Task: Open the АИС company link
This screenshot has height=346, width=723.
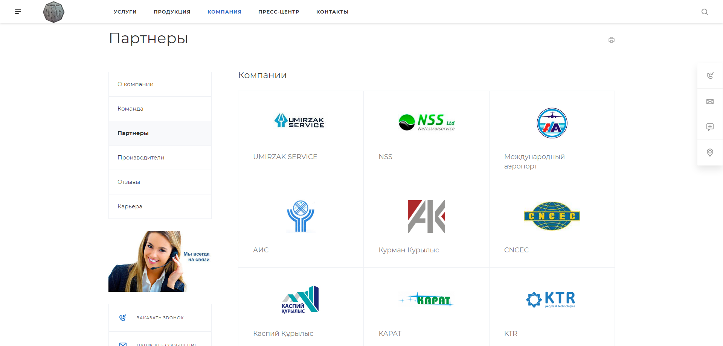Action: click(x=261, y=250)
